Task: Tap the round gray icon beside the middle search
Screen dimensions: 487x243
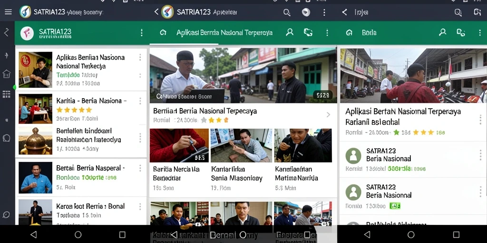Action: point(306,12)
